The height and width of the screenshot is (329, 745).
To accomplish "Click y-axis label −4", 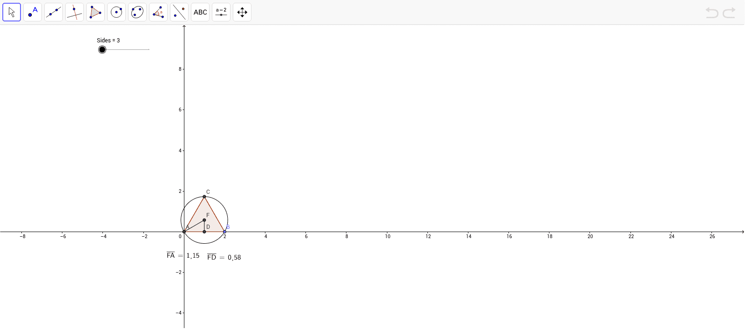I will [179, 313].
